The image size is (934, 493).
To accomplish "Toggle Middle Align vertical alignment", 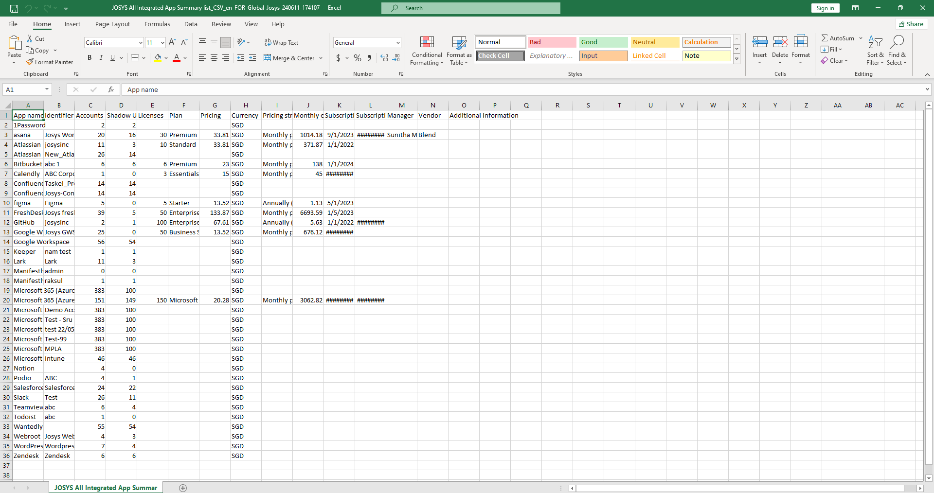I will 214,42.
